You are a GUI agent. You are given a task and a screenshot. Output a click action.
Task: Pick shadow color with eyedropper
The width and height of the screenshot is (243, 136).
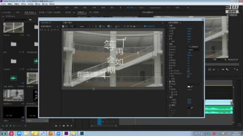192,108
